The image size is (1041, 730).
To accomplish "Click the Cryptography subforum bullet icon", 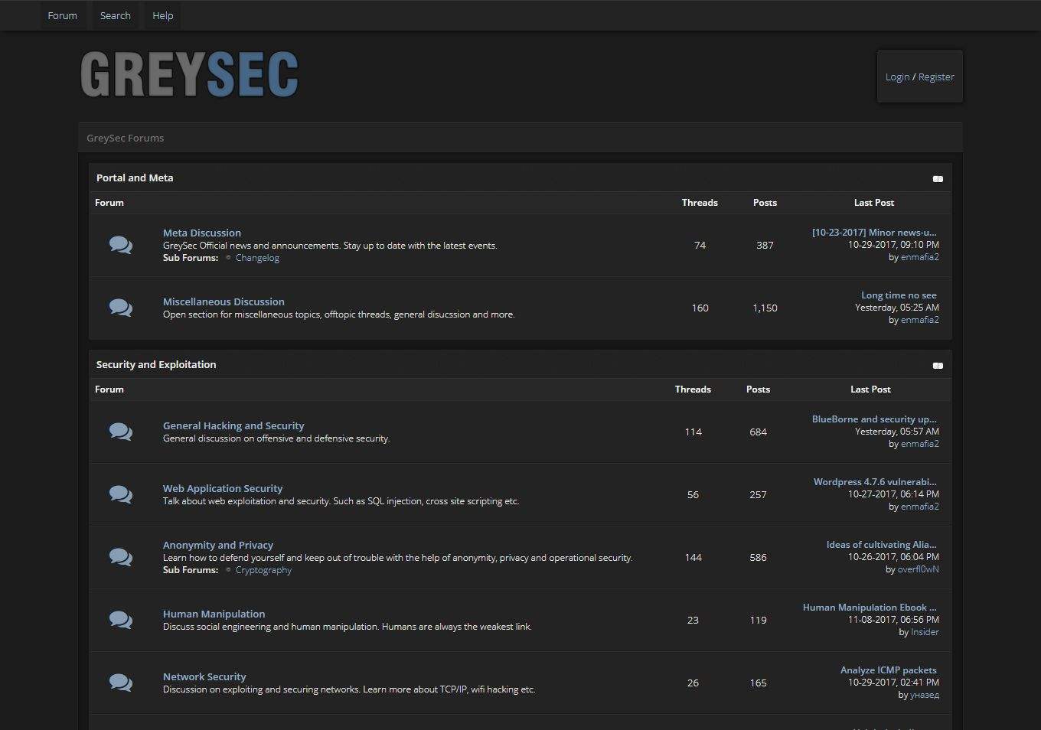I will click(228, 570).
